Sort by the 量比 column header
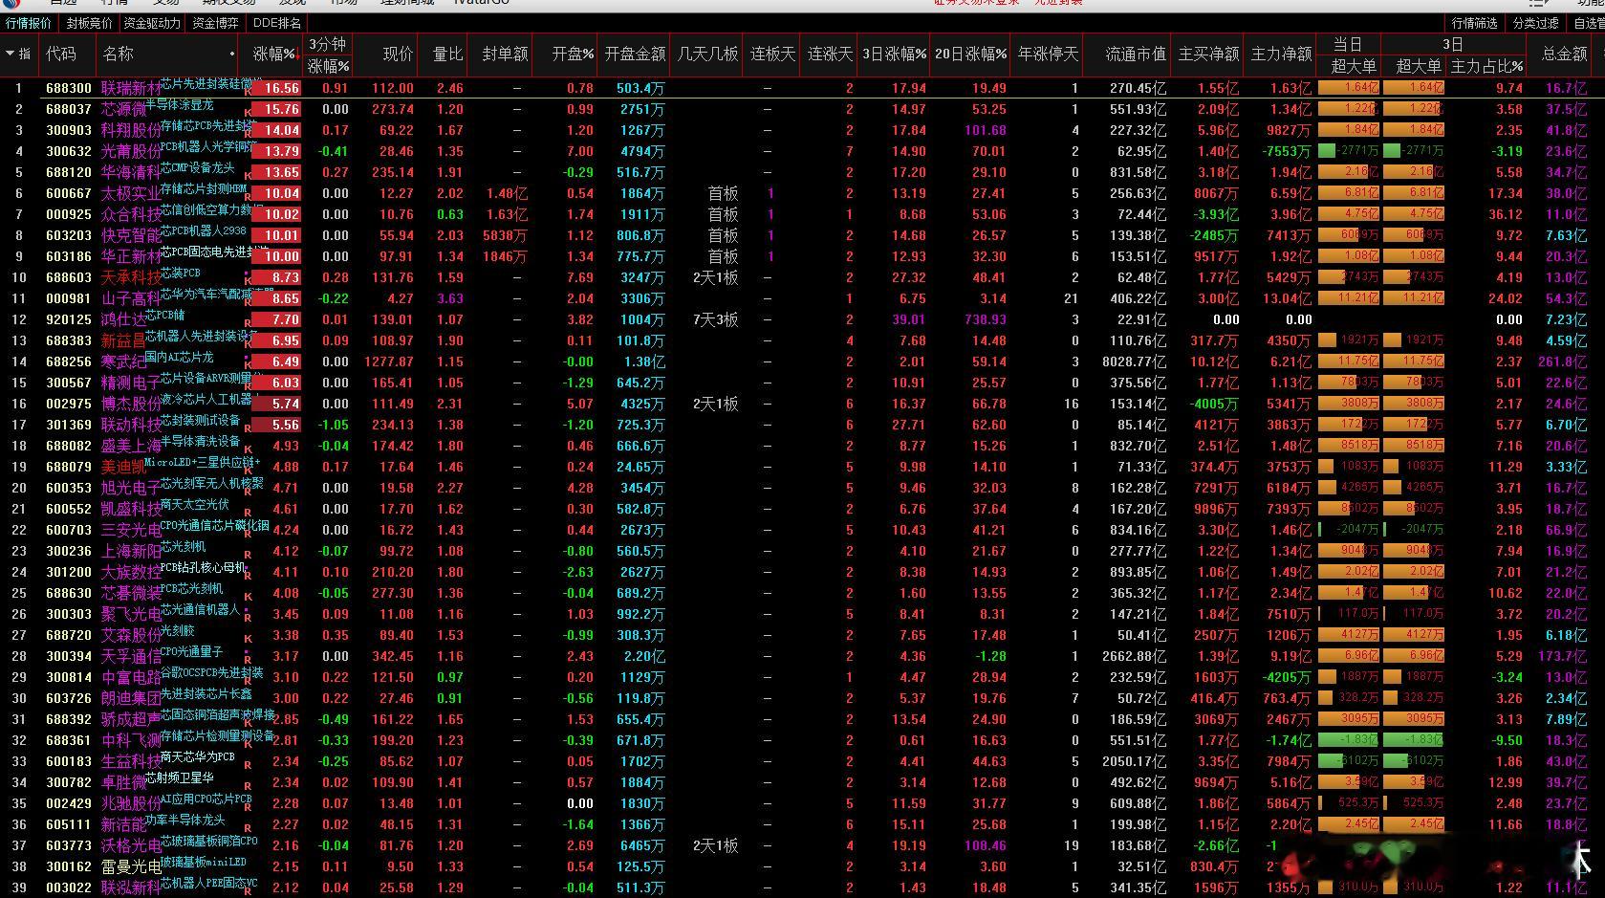The width and height of the screenshot is (1605, 898). click(447, 55)
